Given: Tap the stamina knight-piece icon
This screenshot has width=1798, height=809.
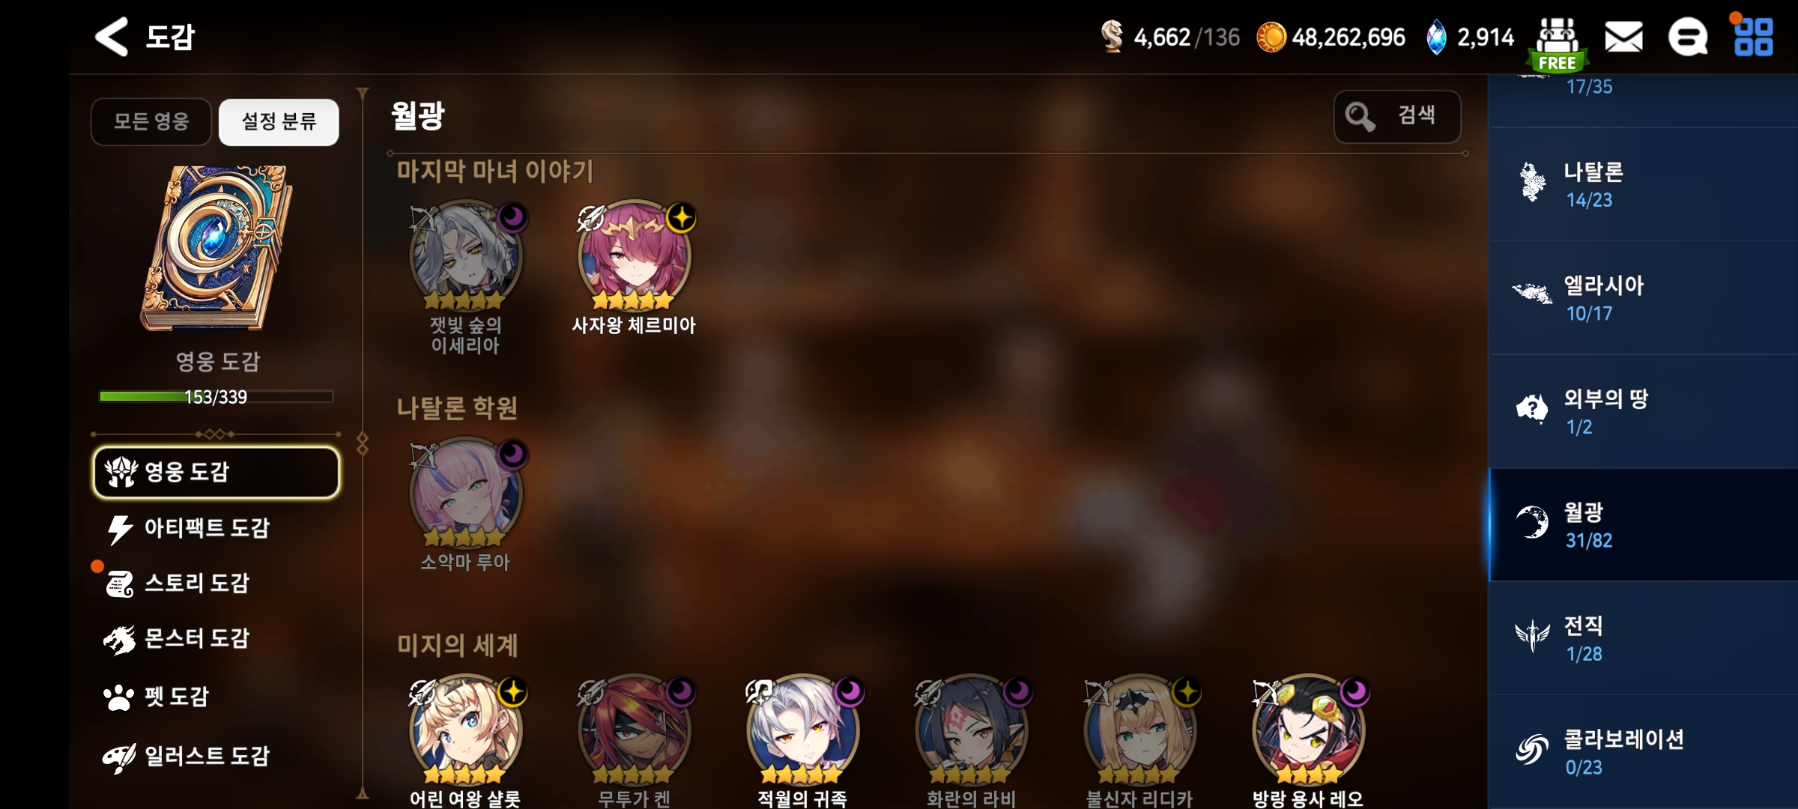Looking at the screenshot, I should [x=1113, y=36].
